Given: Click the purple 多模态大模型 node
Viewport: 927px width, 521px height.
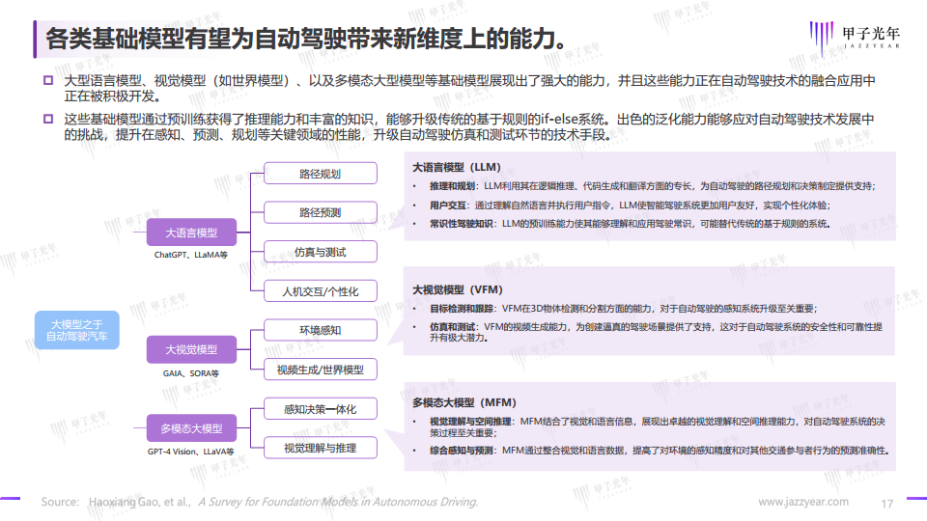Looking at the screenshot, I should [191, 428].
